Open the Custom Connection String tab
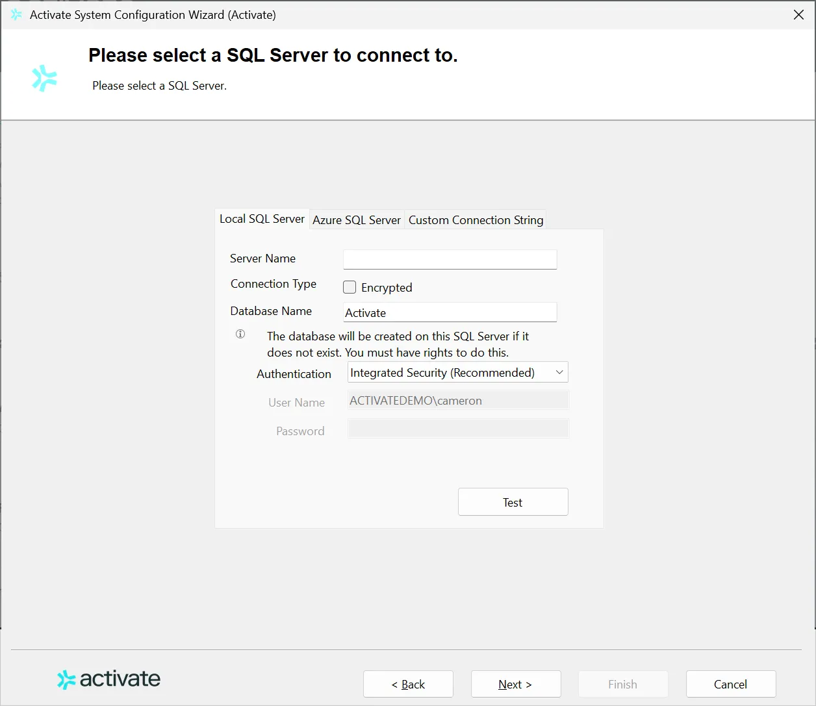Image resolution: width=816 pixels, height=706 pixels. [476, 220]
